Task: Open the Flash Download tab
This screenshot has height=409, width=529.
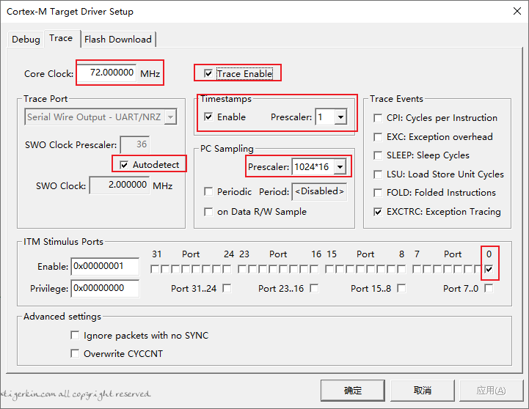Action: [117, 40]
